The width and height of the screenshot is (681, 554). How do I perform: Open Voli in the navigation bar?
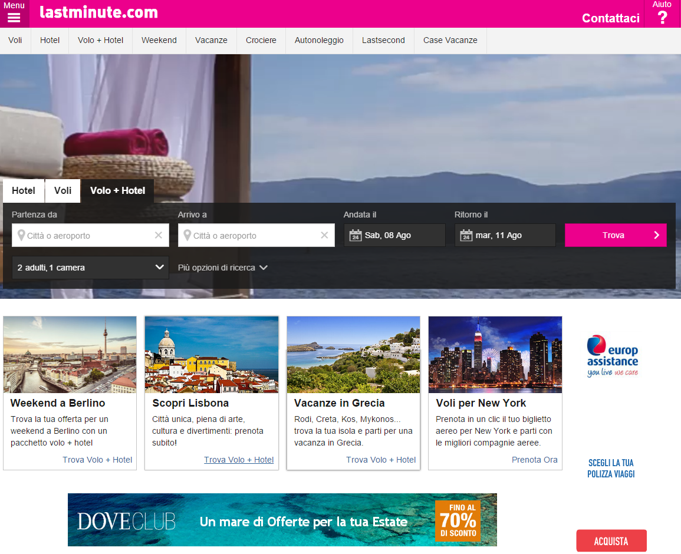(15, 41)
